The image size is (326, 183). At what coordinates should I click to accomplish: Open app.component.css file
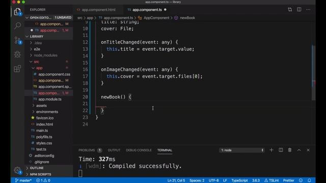pos(54,74)
